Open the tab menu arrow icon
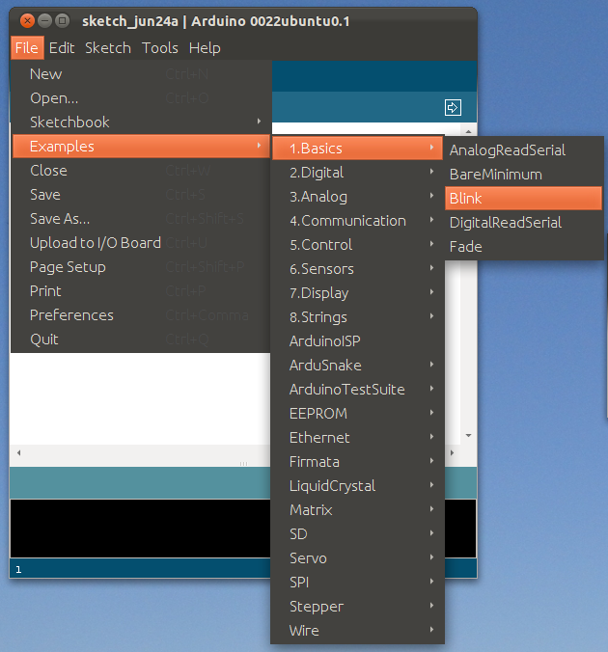 pos(453,107)
